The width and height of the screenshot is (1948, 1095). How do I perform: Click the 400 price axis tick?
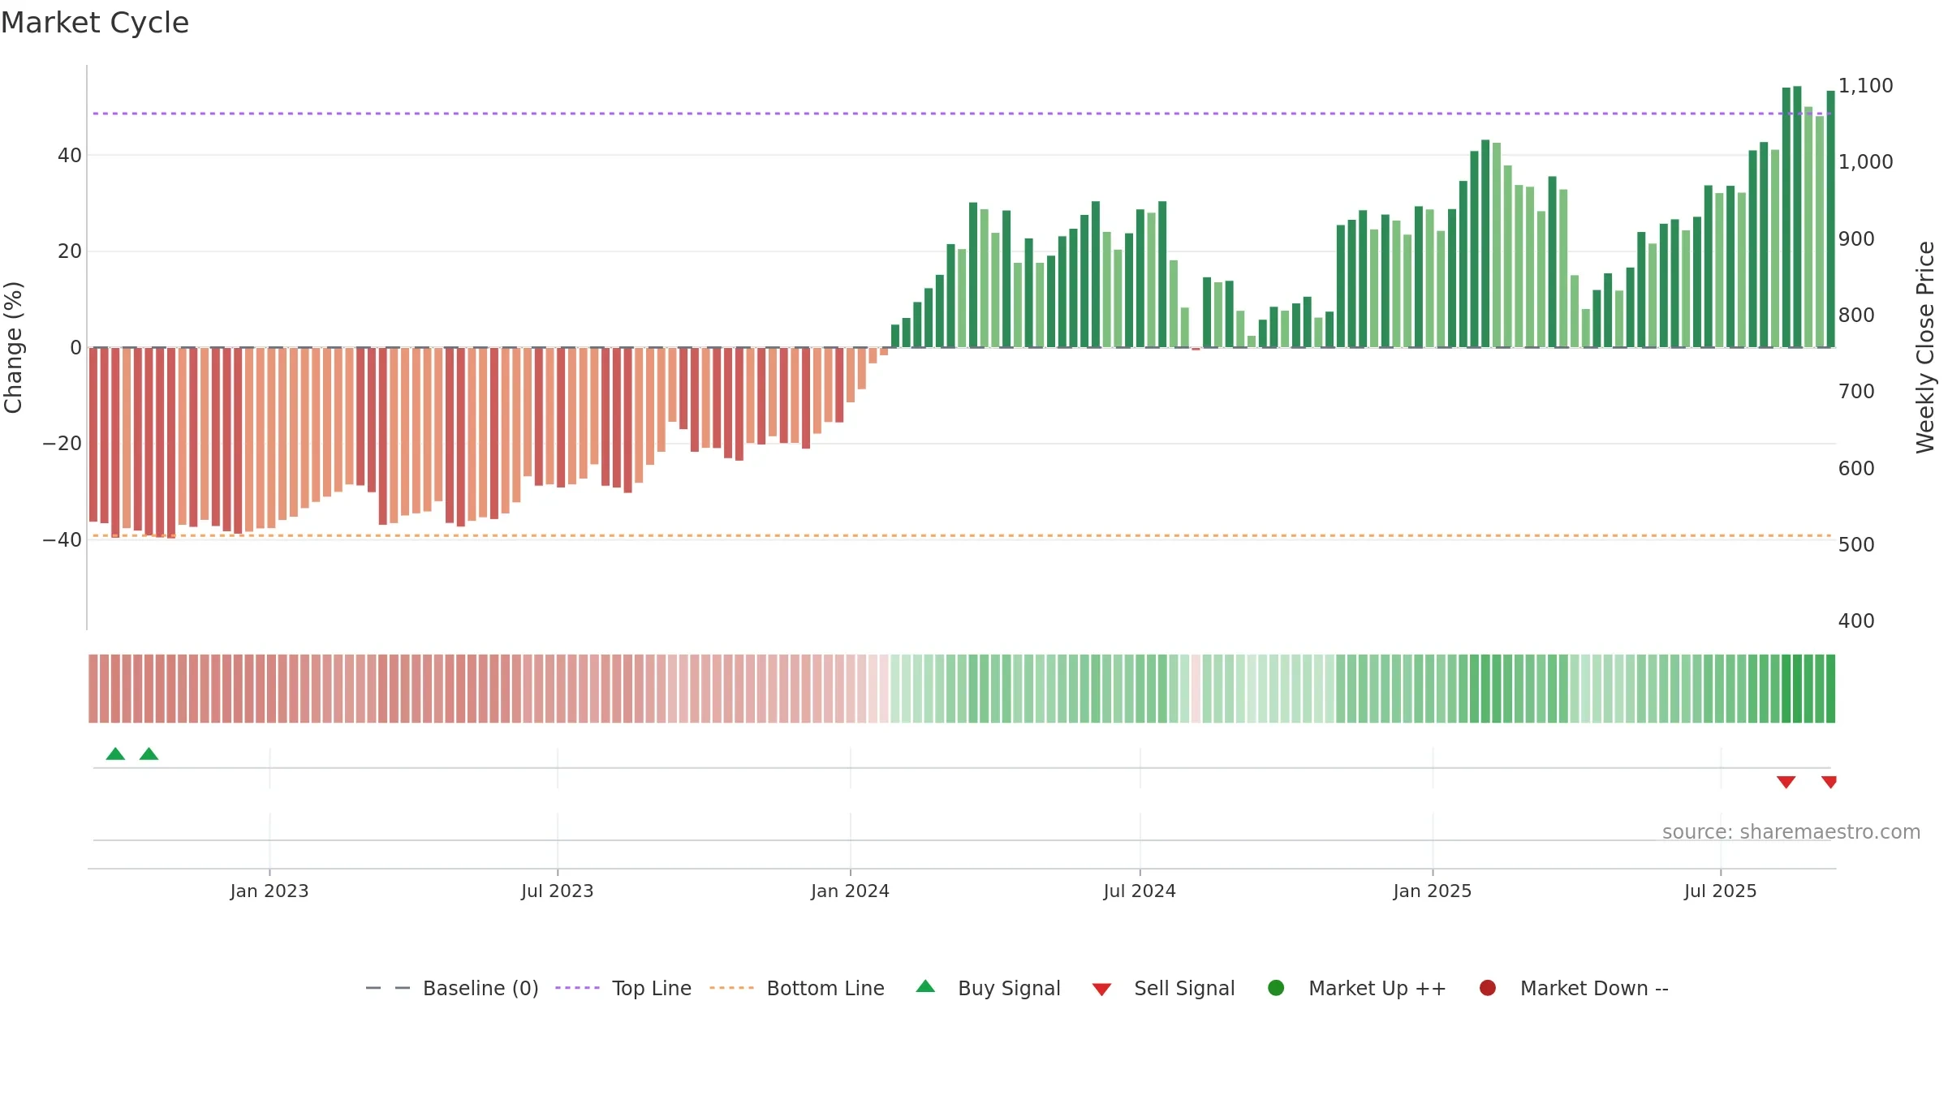[x=1857, y=621]
